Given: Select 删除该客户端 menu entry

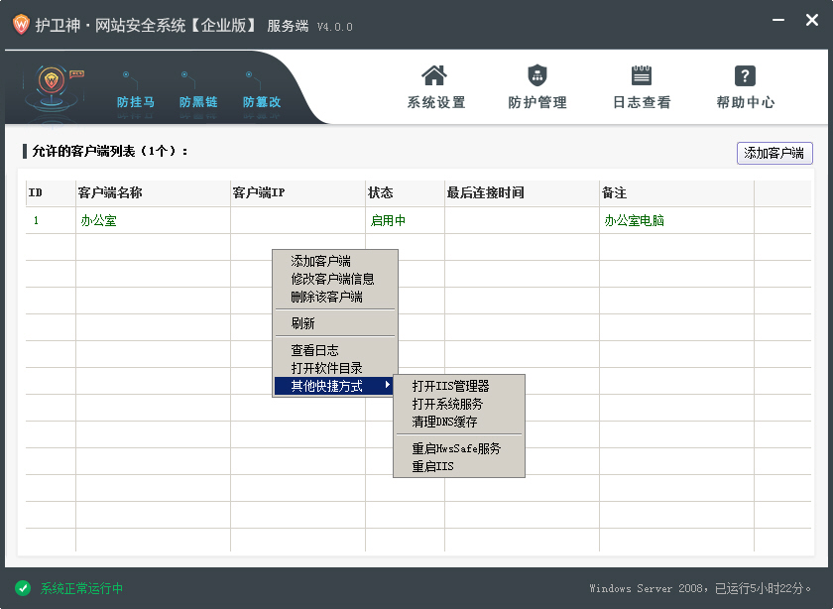Looking at the screenshot, I should (x=326, y=297).
